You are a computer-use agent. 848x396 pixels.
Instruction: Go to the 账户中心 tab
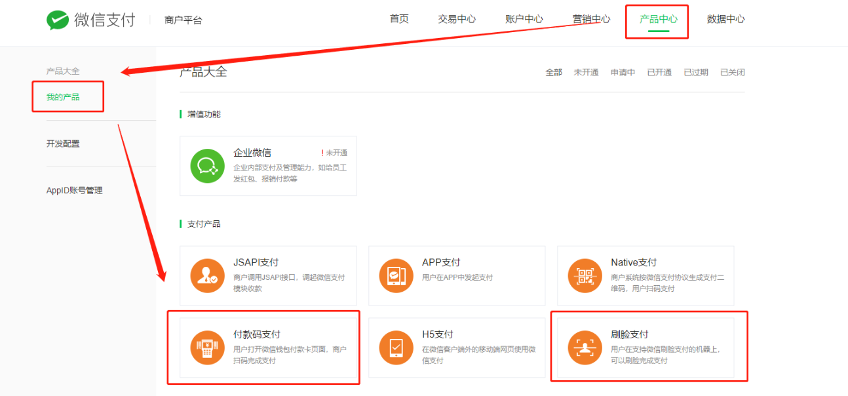(524, 19)
